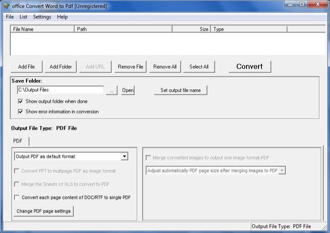
Task: Open the save folder with Open button
Action: [128, 90]
